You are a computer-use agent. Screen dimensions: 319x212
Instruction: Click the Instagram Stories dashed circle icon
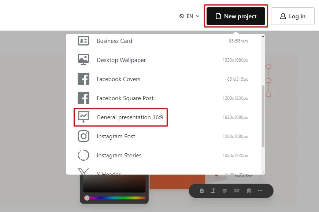(x=84, y=155)
